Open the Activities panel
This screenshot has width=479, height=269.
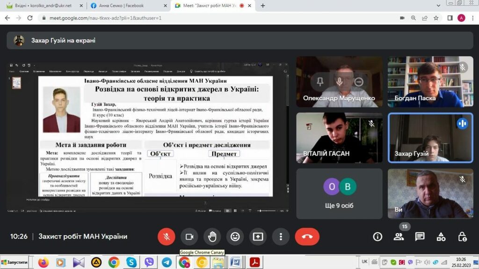(441, 237)
